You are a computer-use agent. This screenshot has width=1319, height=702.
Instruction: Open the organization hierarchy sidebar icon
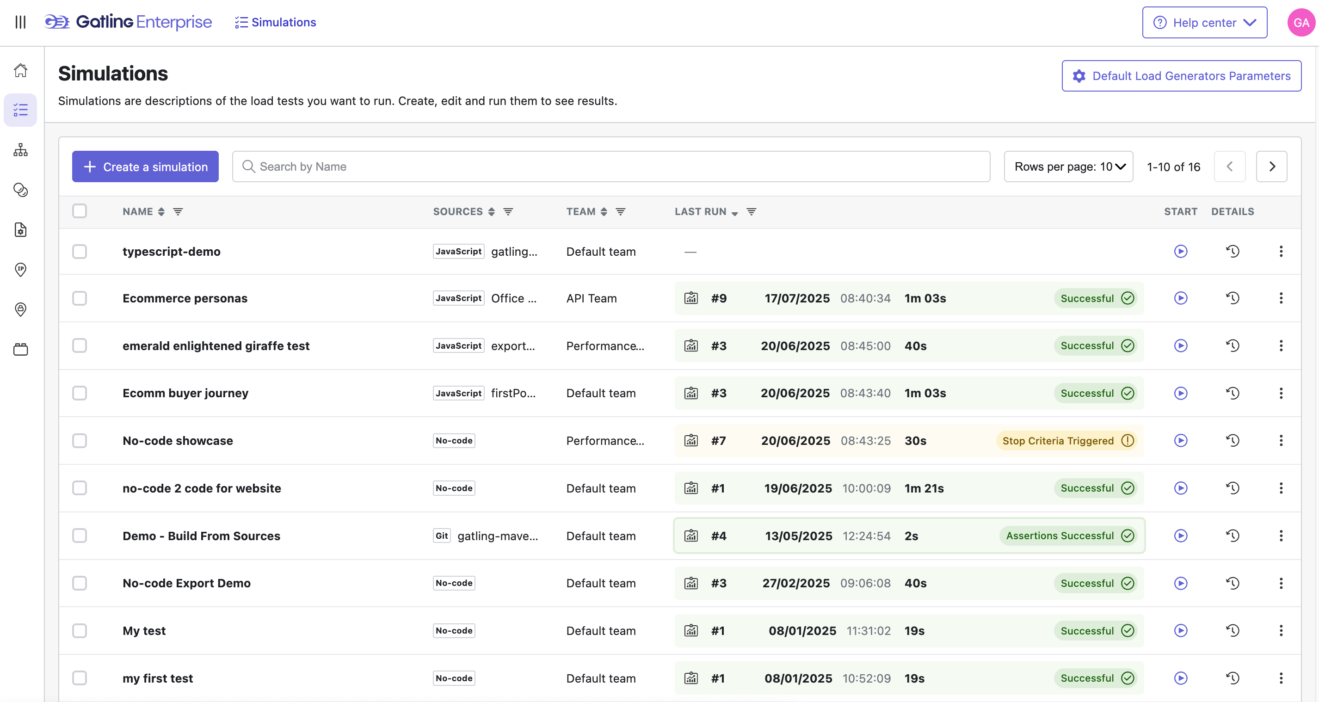click(20, 149)
